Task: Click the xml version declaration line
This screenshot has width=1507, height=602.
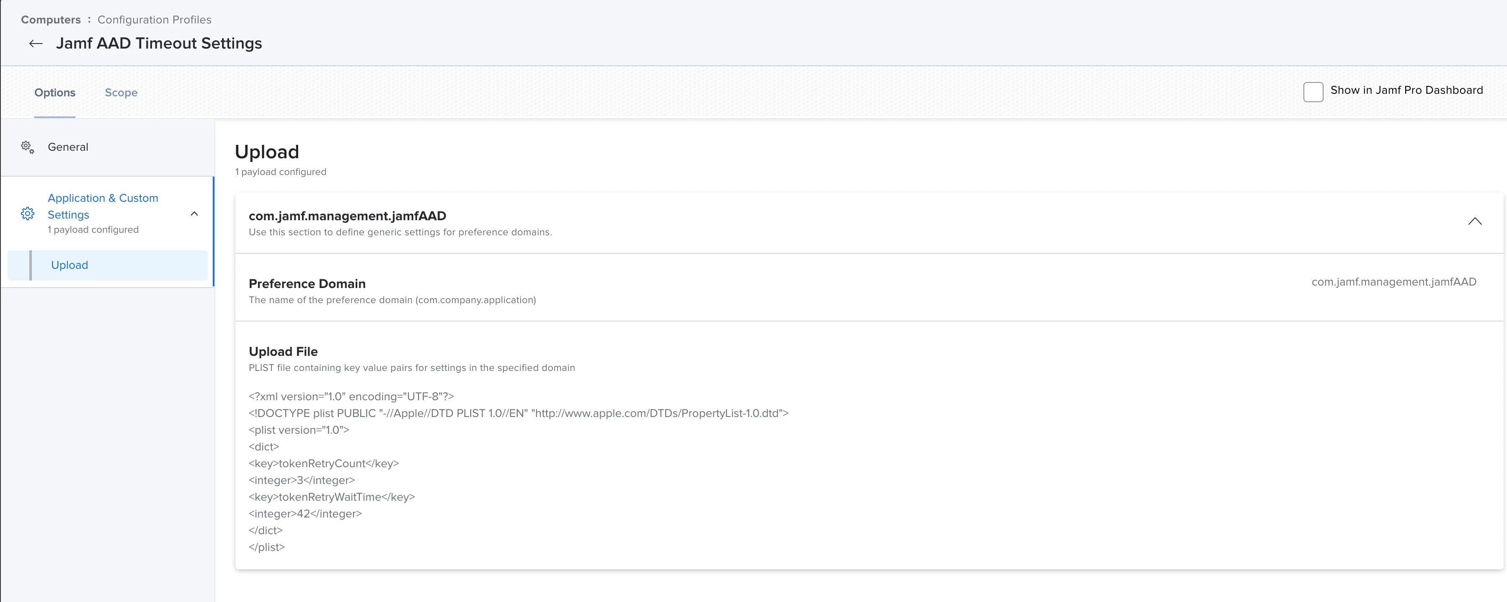Action: [351, 397]
